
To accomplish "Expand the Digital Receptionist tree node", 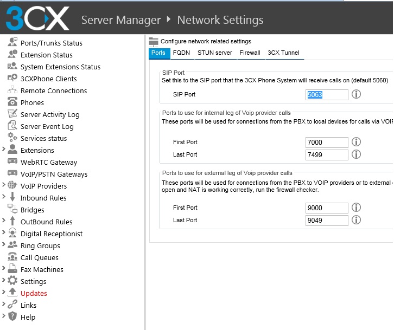I will [x=3, y=232].
